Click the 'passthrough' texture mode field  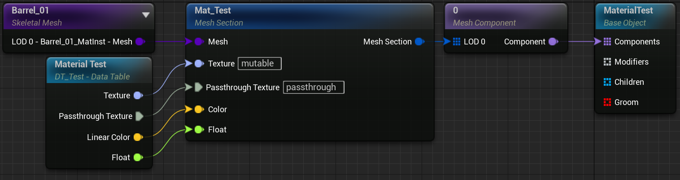click(x=314, y=87)
